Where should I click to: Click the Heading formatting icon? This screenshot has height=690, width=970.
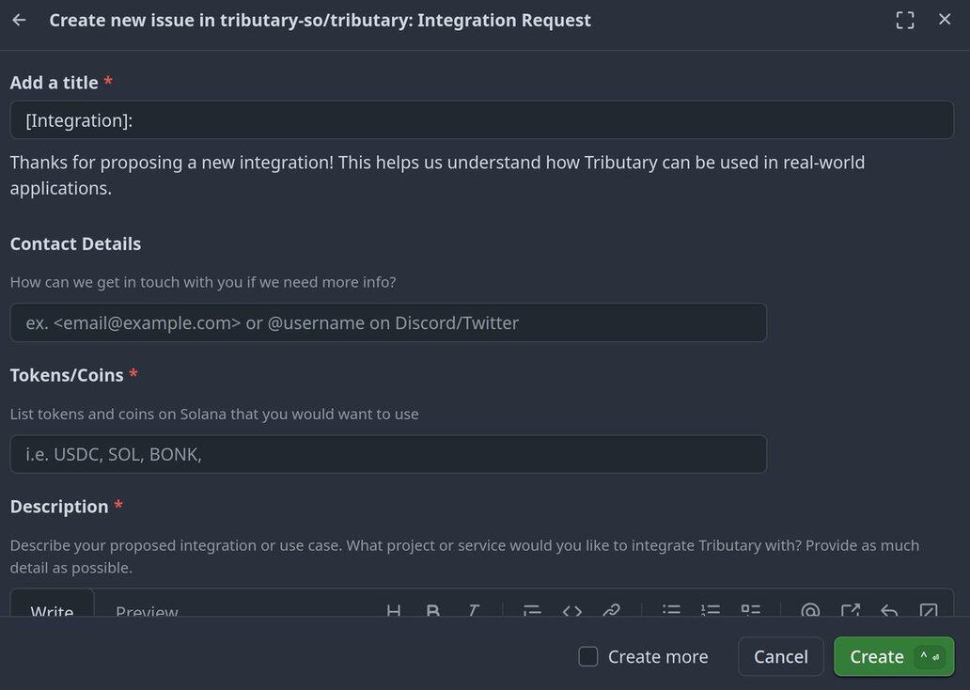[x=394, y=610]
